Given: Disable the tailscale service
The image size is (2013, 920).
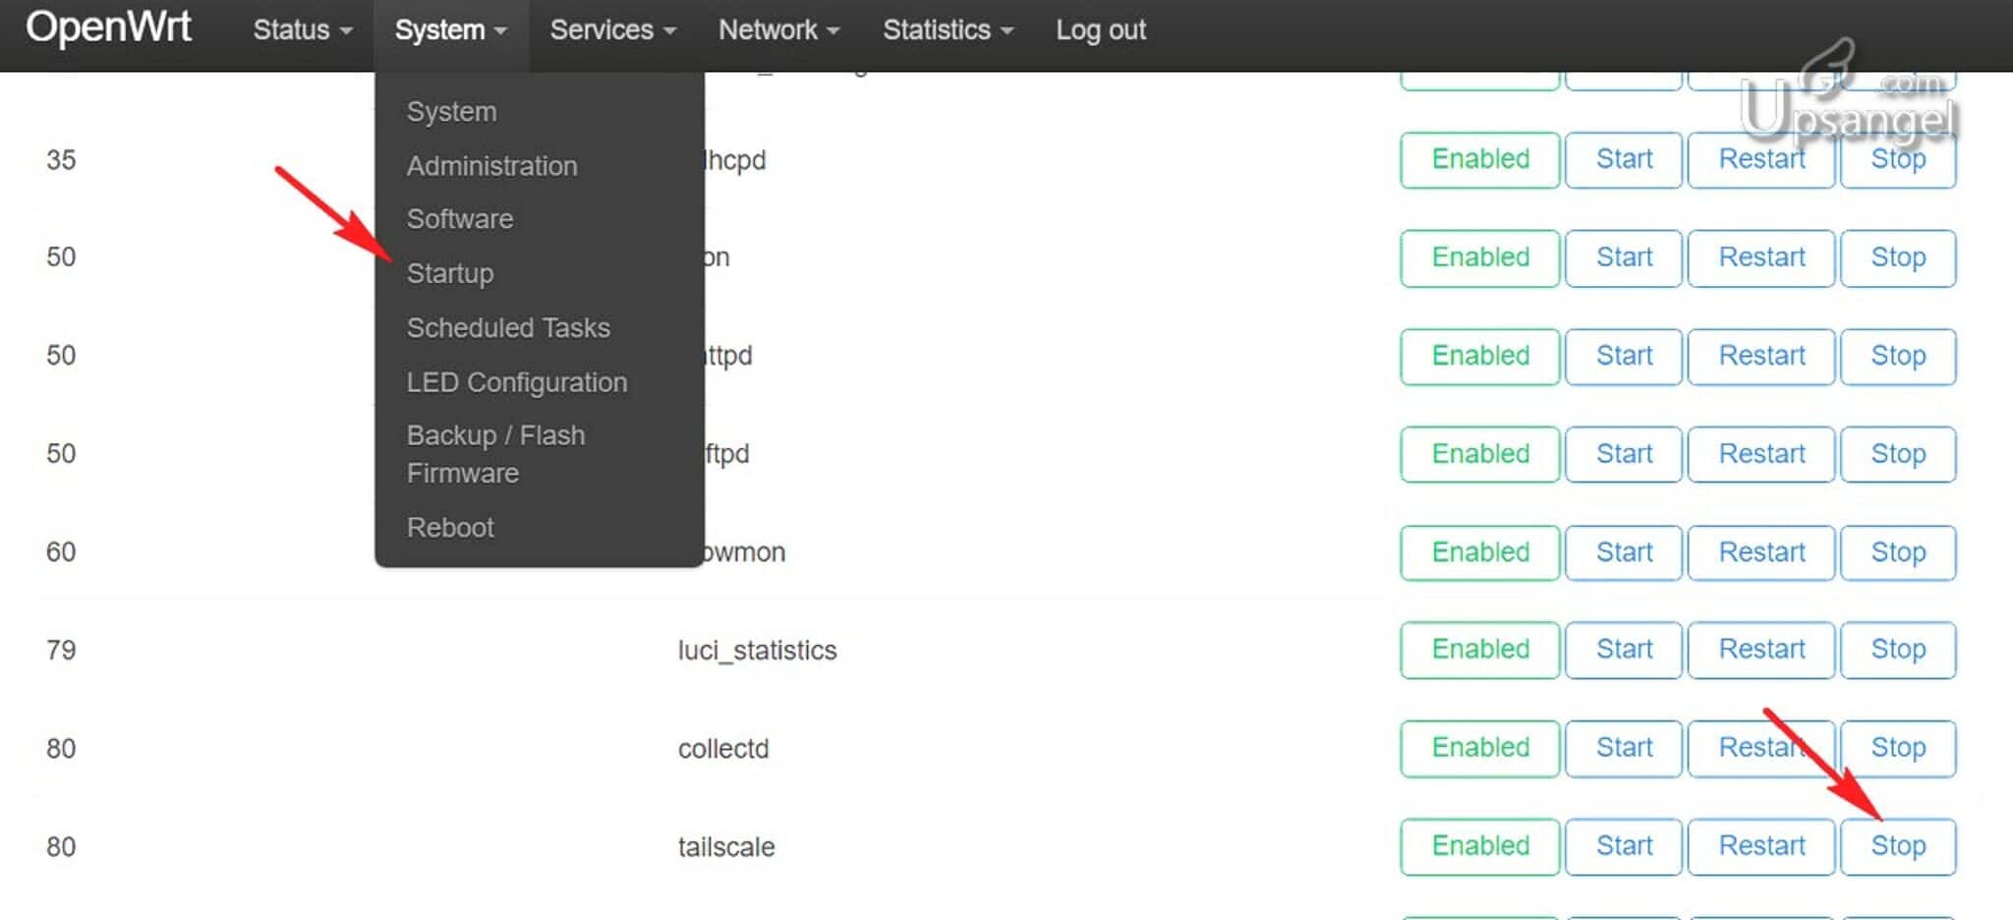Looking at the screenshot, I should tap(1478, 846).
